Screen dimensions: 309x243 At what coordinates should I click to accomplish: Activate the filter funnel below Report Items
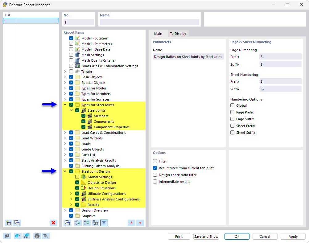(104, 223)
